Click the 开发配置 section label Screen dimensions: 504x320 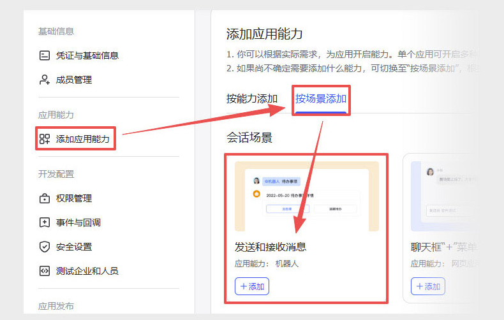pyautogui.click(x=56, y=174)
